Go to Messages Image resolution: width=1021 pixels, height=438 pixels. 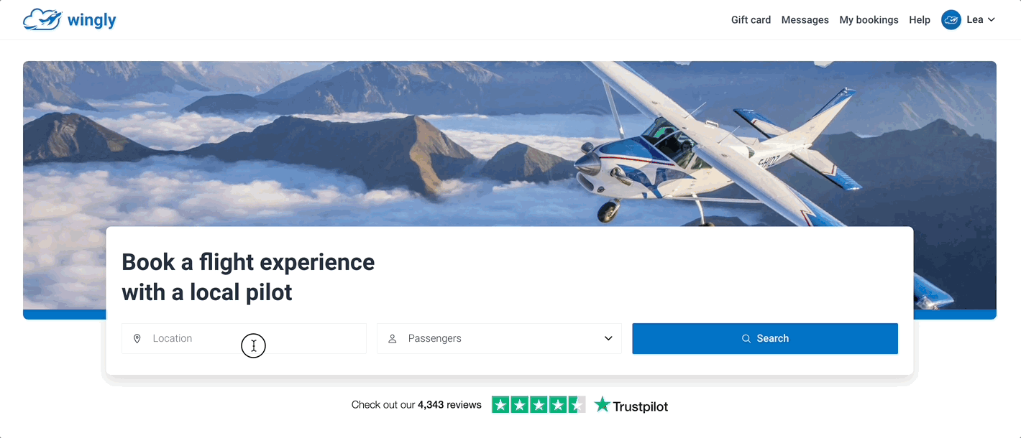pos(805,20)
